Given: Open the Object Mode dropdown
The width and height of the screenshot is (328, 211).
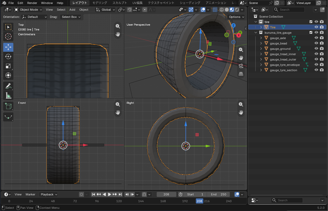Looking at the screenshot, I should (28, 10).
